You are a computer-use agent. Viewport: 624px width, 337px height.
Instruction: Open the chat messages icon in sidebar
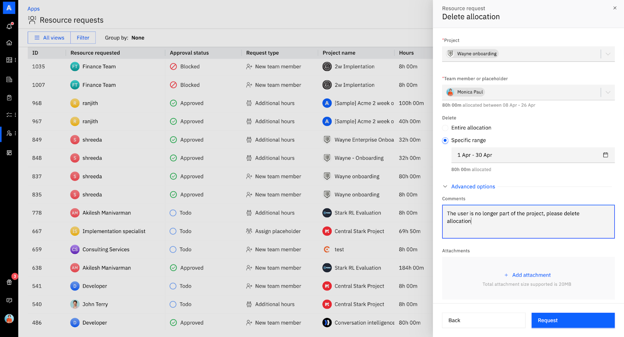(x=9, y=300)
